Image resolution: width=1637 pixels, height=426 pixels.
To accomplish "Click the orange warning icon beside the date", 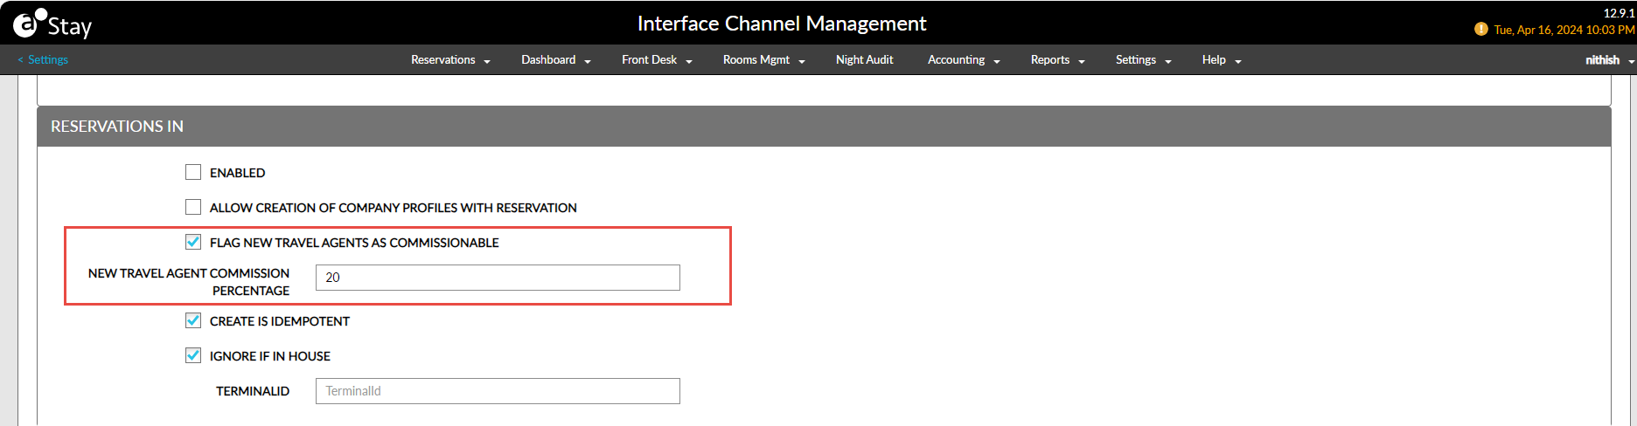I will click(1480, 29).
